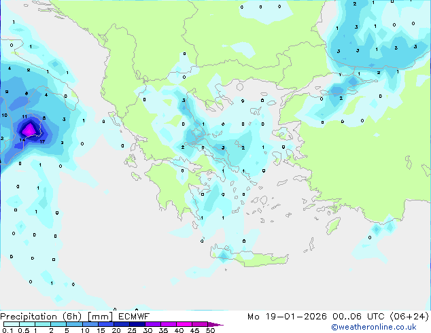Click the '15' legend scale label
Viewport: 431px width, 333px height.
pos(101,330)
